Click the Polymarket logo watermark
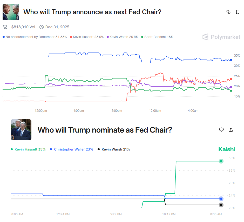Screen dimensions: 244x222 [x=221, y=37]
